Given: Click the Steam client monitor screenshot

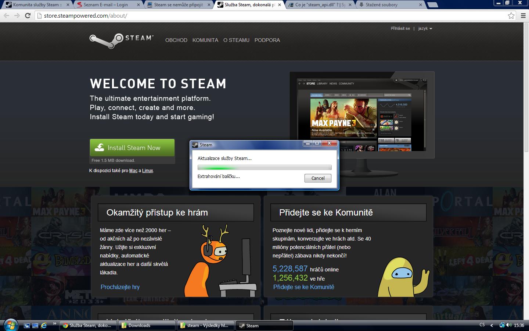Looking at the screenshot, I should tap(362, 114).
